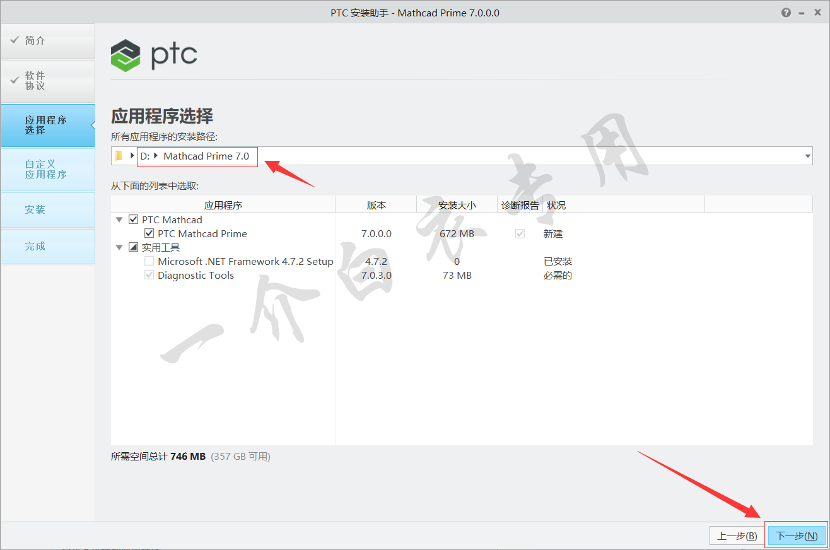The width and height of the screenshot is (830, 550).
Task: Select the D: drive path segment
Action: coord(144,156)
